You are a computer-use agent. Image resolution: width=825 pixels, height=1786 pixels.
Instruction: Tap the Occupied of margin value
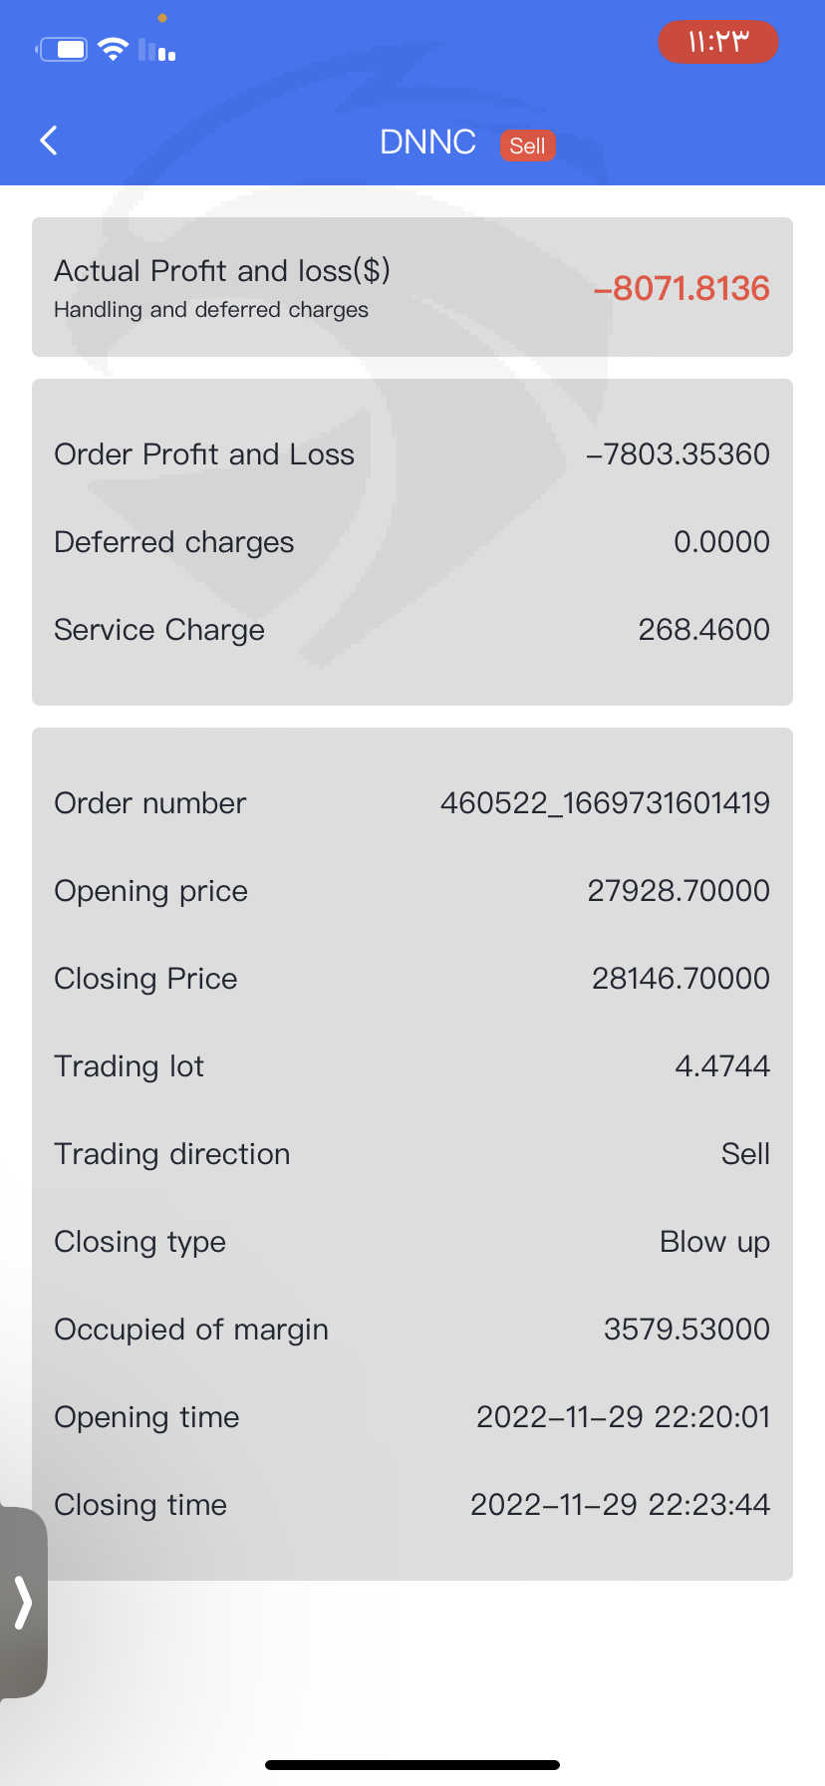(687, 1330)
